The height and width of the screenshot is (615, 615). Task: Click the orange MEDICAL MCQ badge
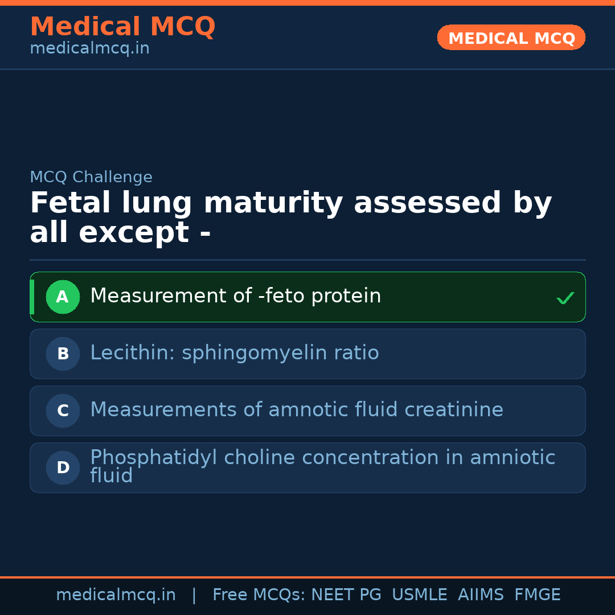(x=511, y=38)
